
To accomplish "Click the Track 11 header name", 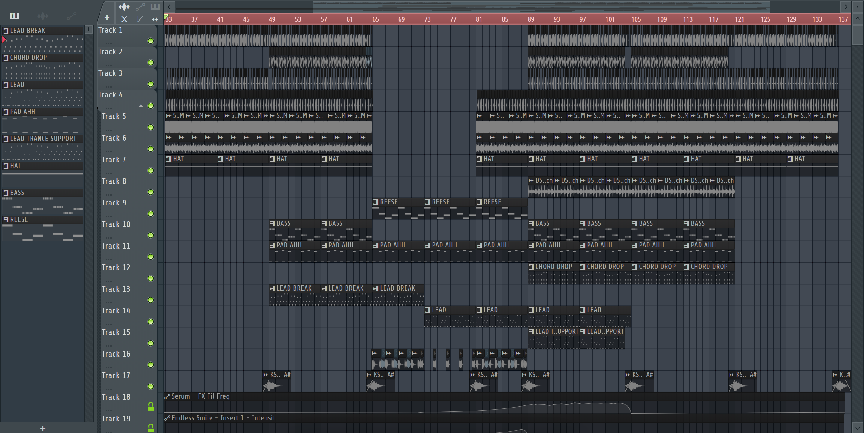I will [x=116, y=246].
